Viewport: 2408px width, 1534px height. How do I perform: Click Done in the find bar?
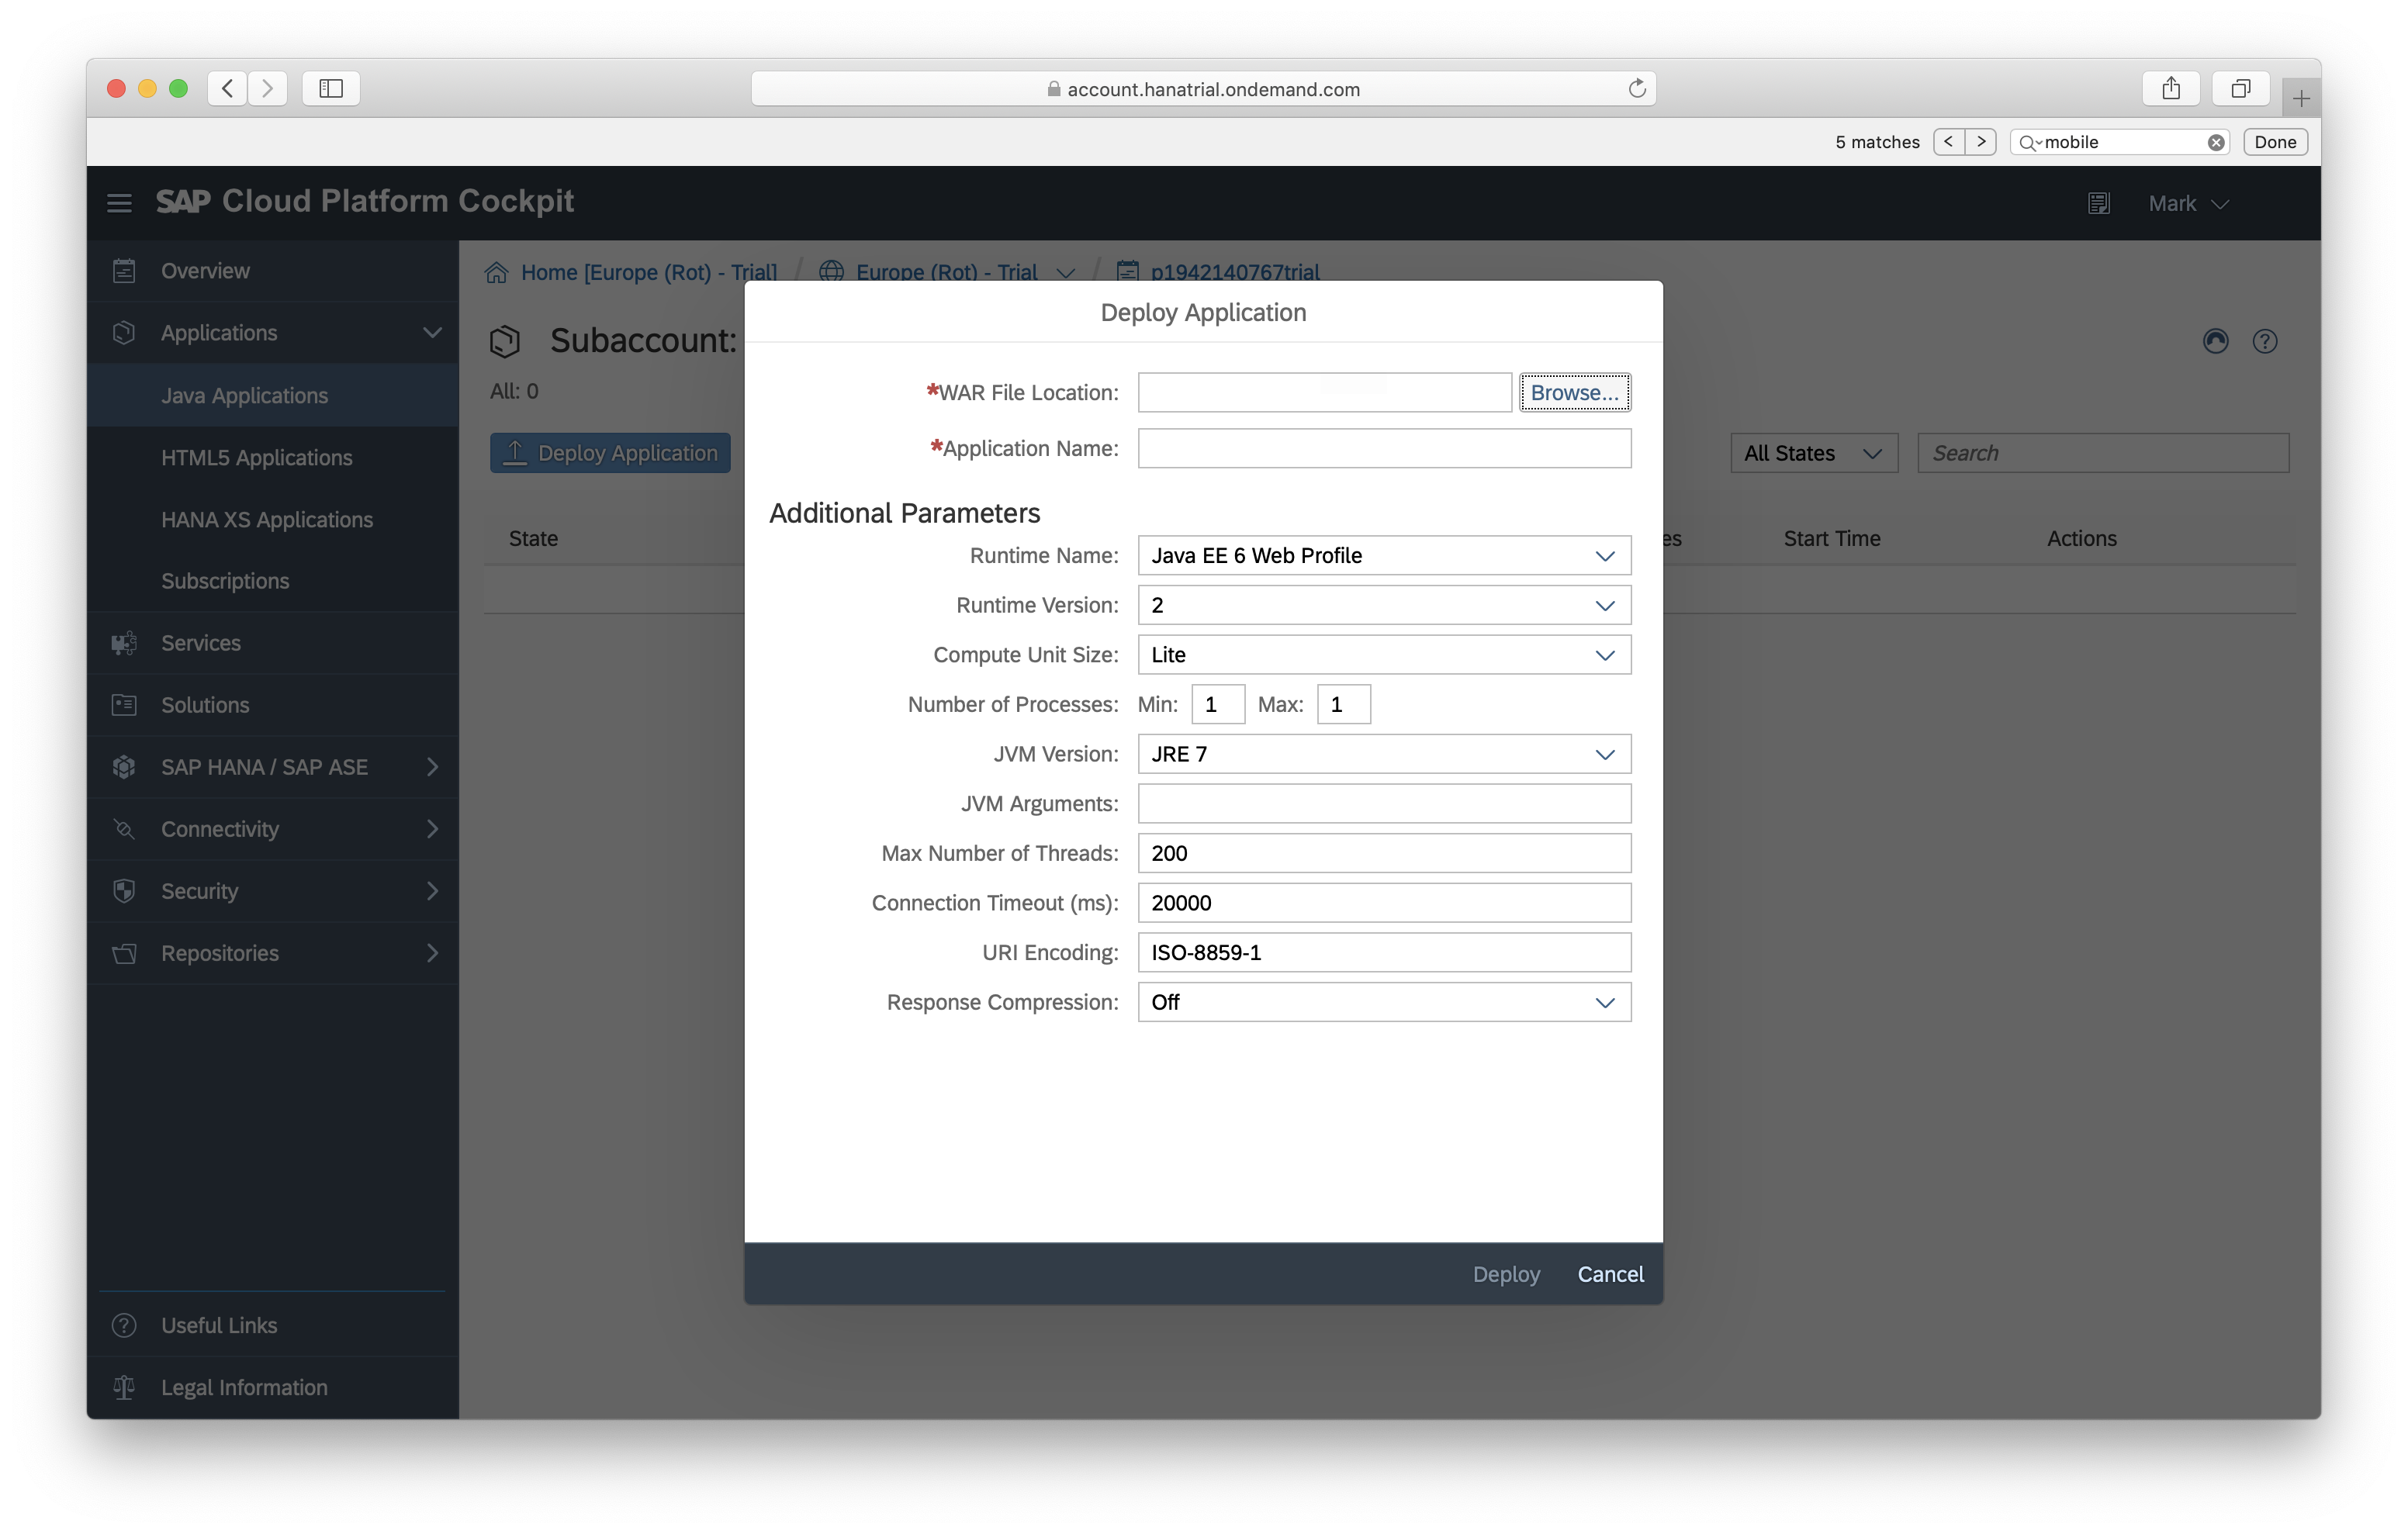(x=2275, y=142)
